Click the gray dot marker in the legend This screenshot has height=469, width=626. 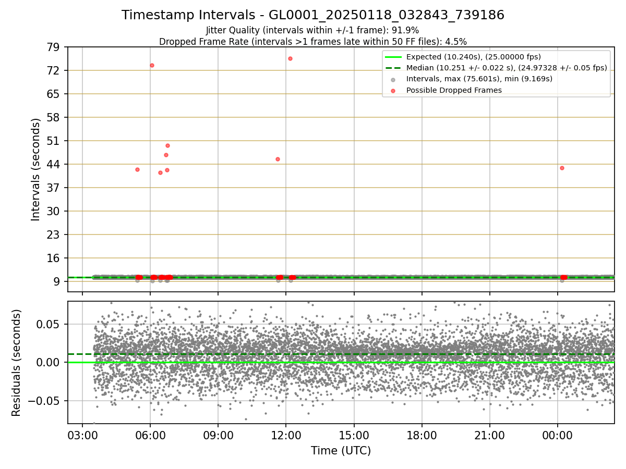click(x=393, y=79)
